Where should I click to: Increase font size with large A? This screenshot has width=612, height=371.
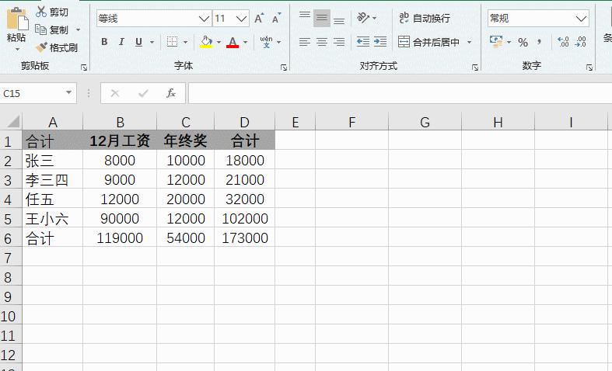tap(259, 19)
